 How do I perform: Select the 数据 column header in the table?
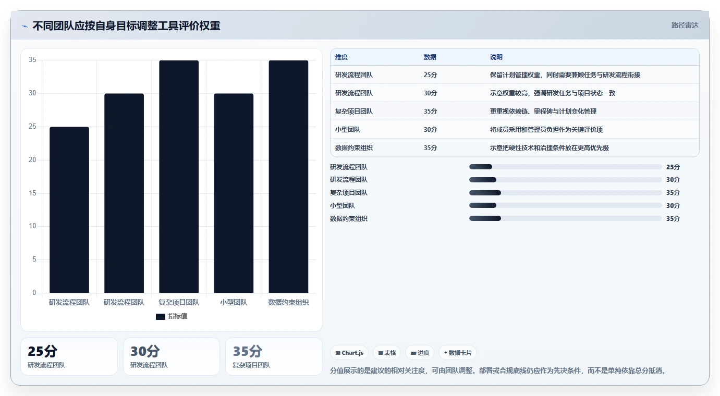(430, 57)
